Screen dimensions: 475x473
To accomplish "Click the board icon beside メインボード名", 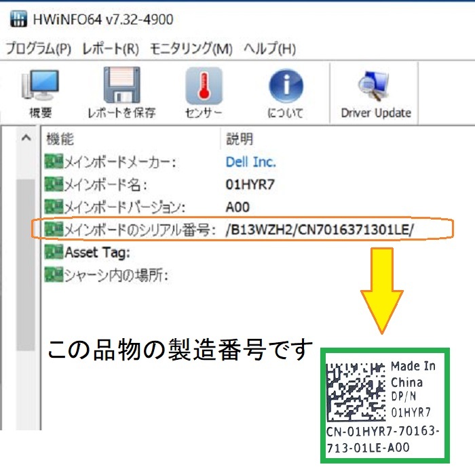I will 54,184.
